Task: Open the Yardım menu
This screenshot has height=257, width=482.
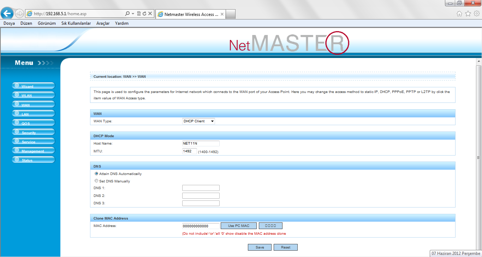Action: pos(122,23)
